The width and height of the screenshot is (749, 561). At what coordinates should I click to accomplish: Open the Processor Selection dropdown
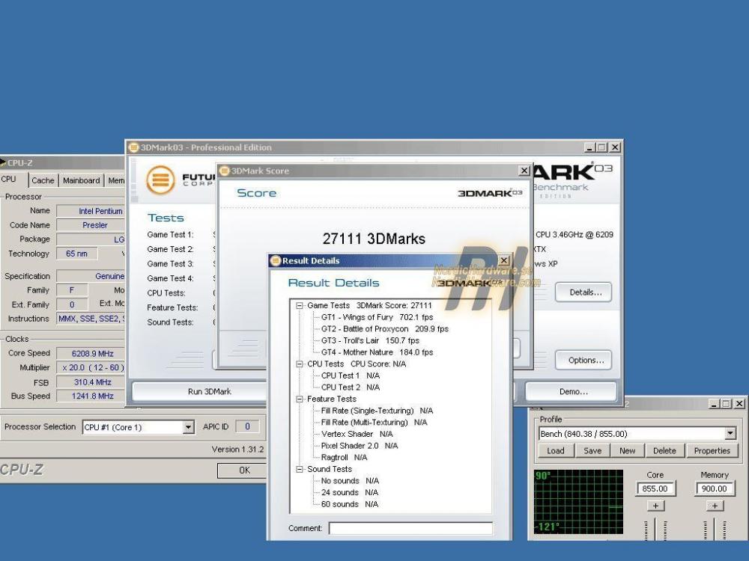(189, 427)
